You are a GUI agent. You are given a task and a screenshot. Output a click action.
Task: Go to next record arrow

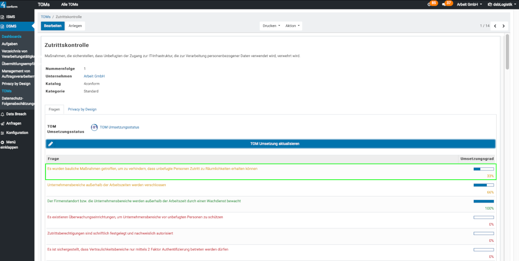tap(503, 26)
